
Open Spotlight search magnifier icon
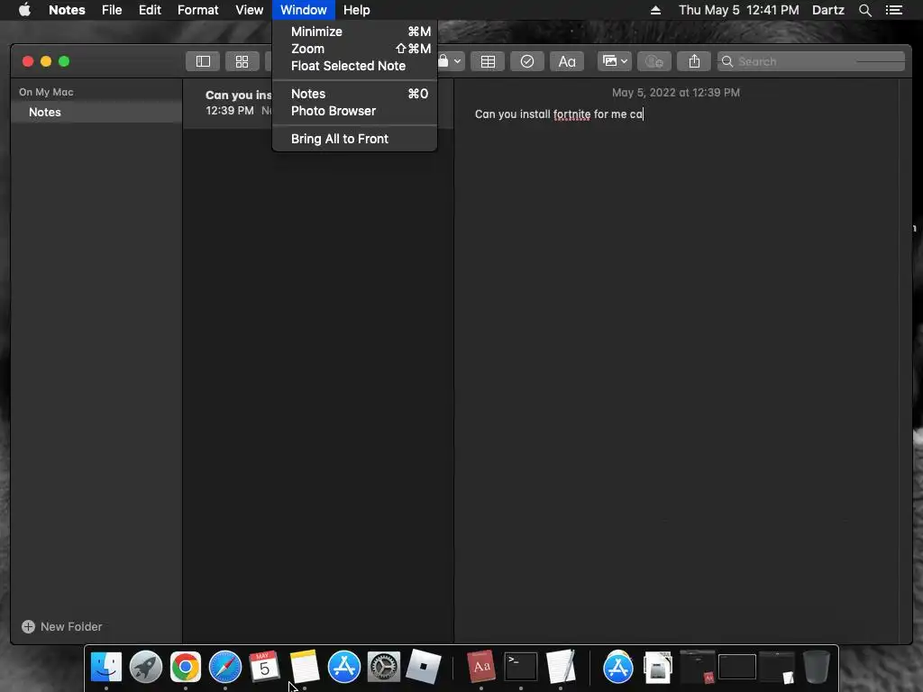[864, 10]
